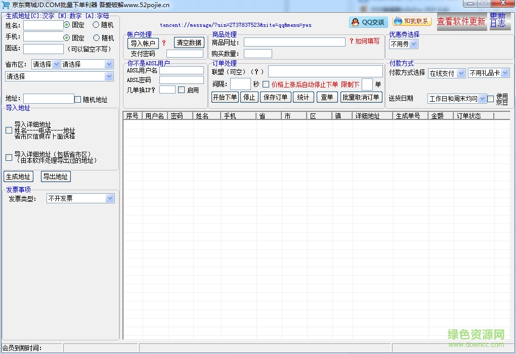This screenshot has width=516, height=354.
Task: Select 固定 radio button for 姓名
Action: coord(67,24)
